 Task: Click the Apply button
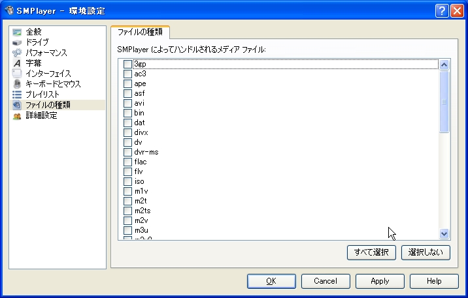(380, 281)
